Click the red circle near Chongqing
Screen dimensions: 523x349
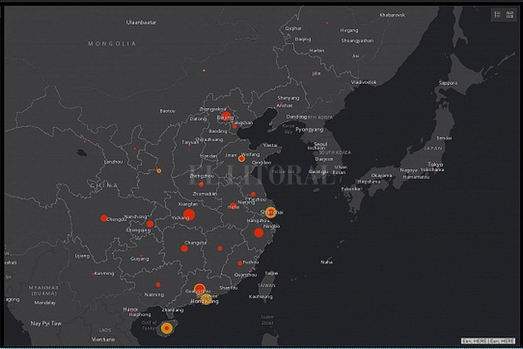[x=150, y=224]
